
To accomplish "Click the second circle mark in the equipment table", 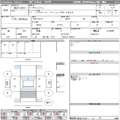I will (x=13, y=45).
